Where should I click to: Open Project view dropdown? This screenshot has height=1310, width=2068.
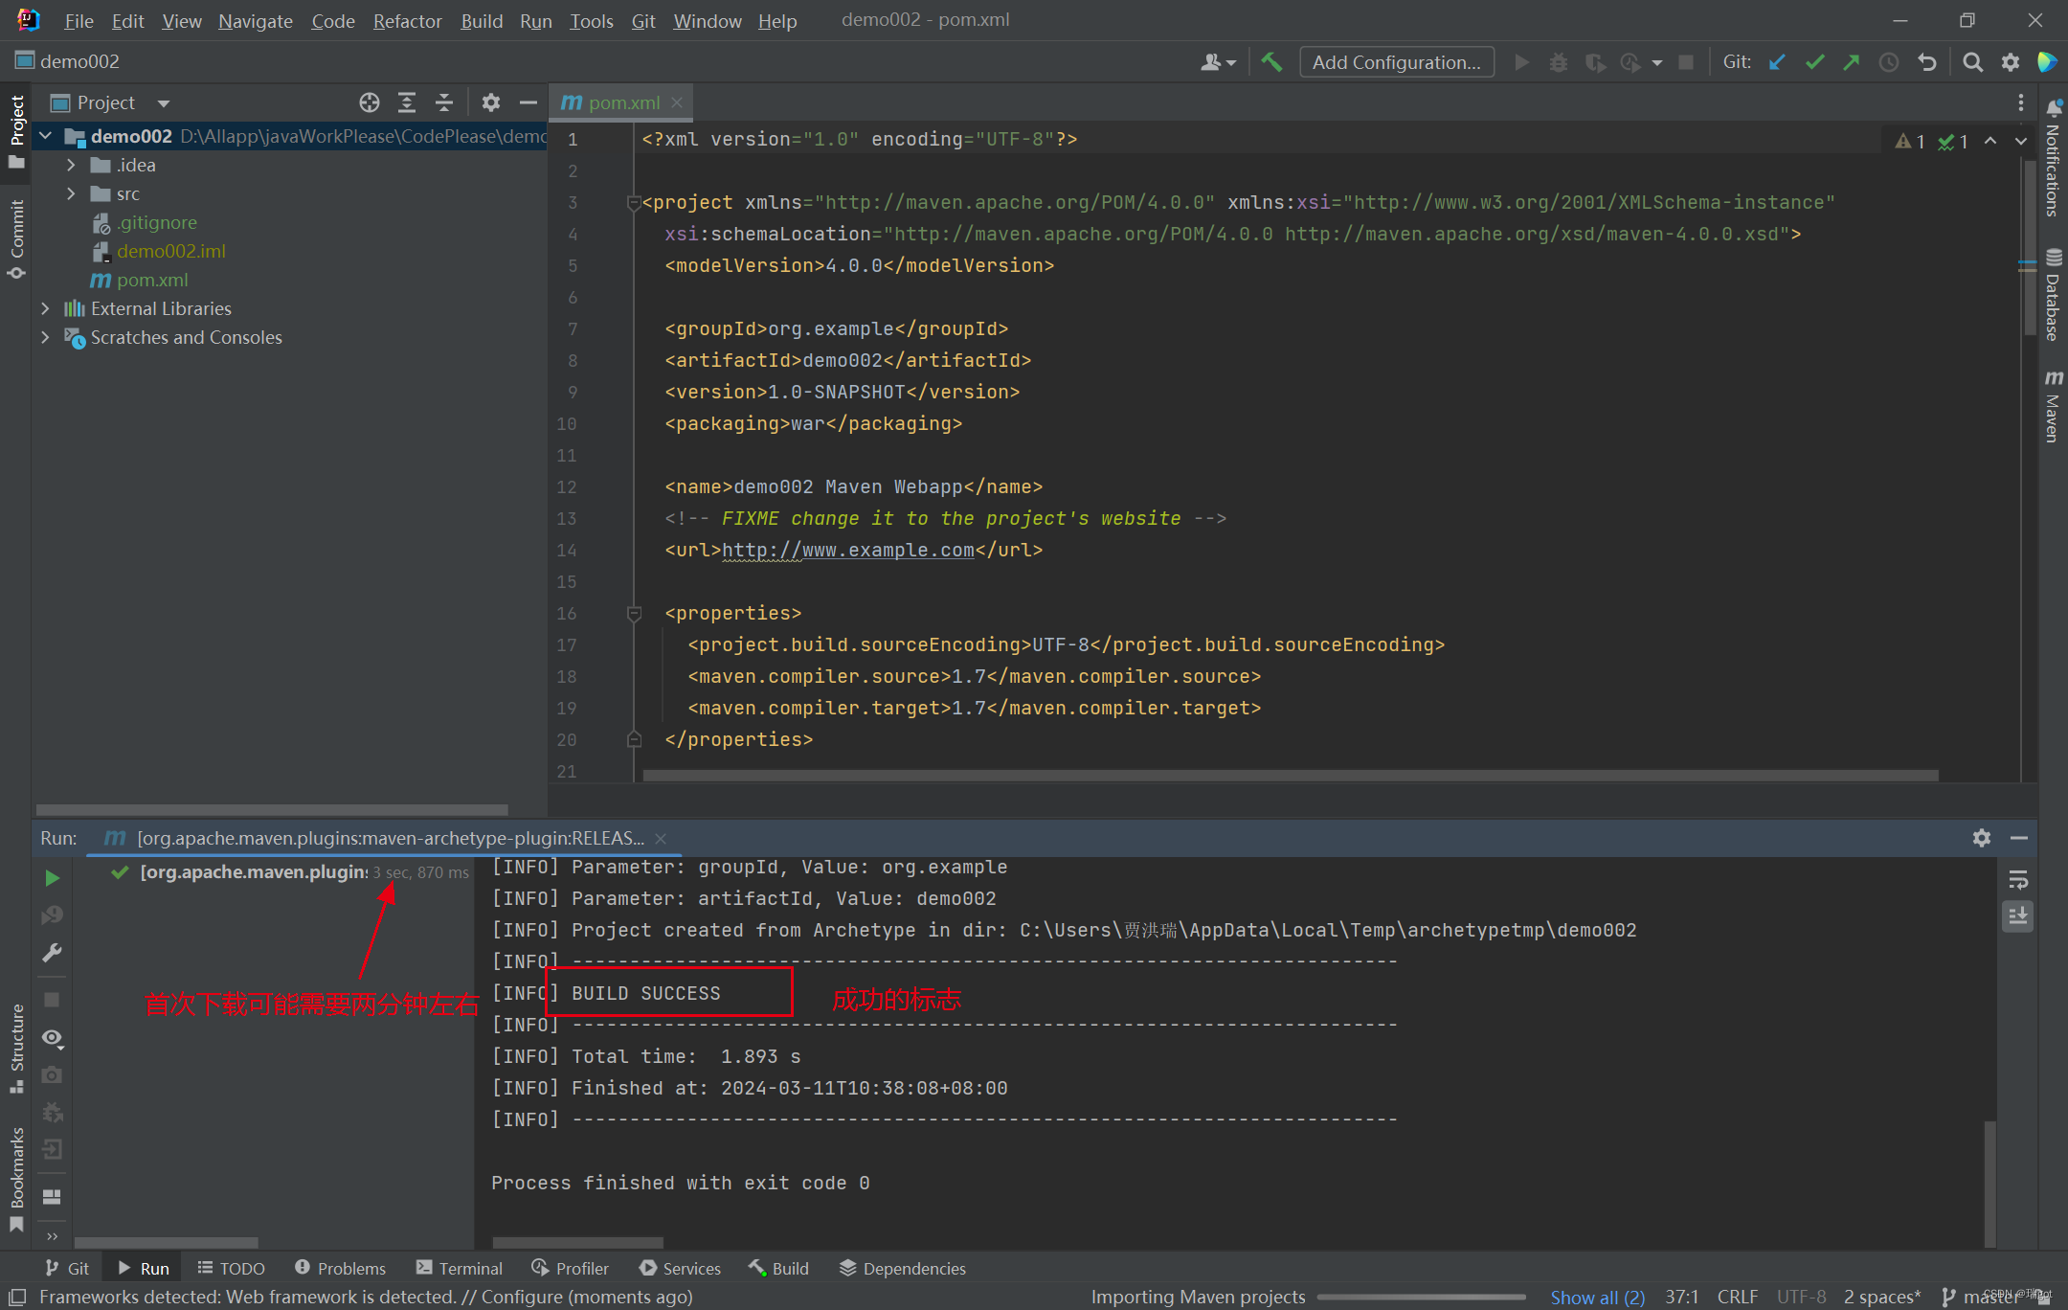pyautogui.click(x=164, y=103)
